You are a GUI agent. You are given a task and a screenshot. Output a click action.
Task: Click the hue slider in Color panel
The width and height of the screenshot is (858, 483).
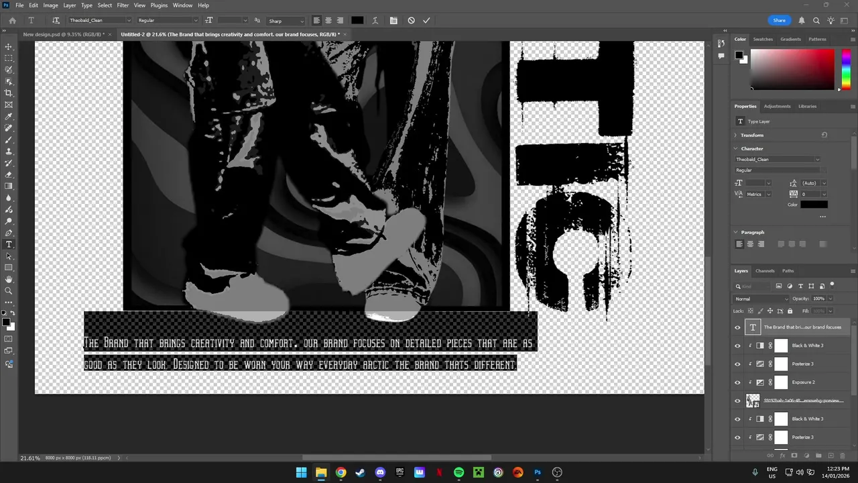point(846,69)
